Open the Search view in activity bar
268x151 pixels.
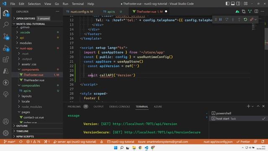pyautogui.click(x=5, y=24)
